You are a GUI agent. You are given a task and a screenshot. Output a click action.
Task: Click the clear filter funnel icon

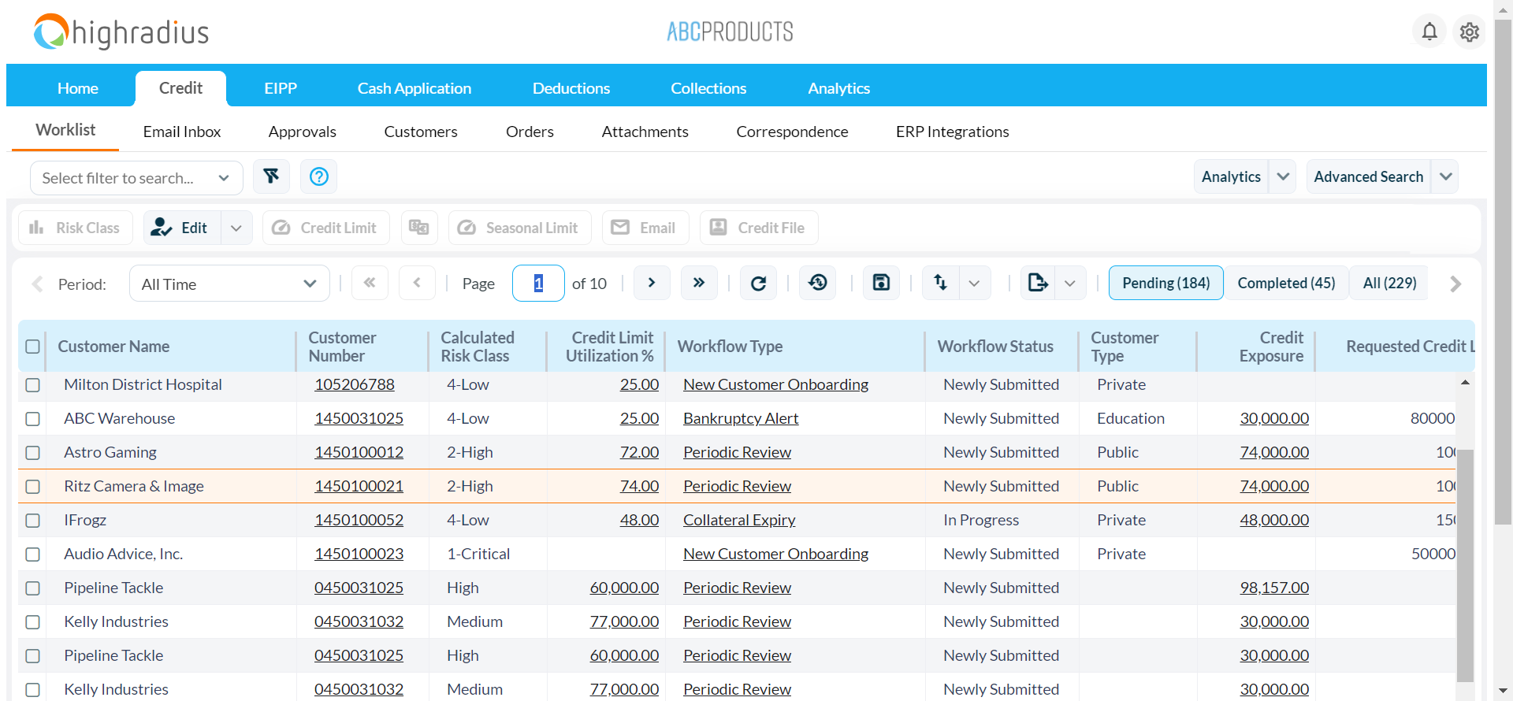271,176
